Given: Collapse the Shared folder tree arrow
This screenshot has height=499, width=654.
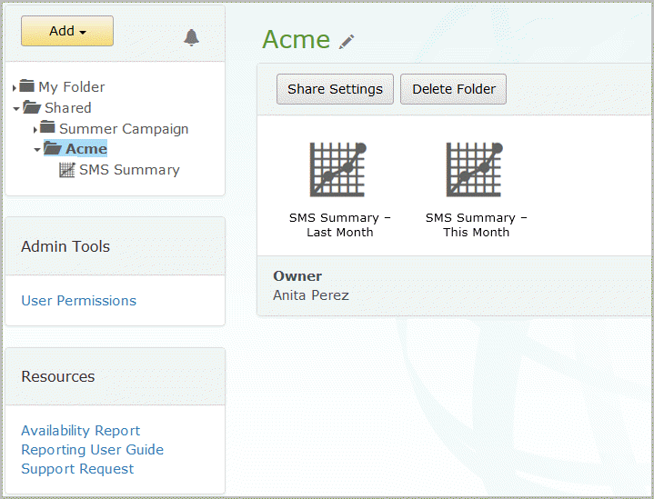Looking at the screenshot, I should click(x=16, y=109).
